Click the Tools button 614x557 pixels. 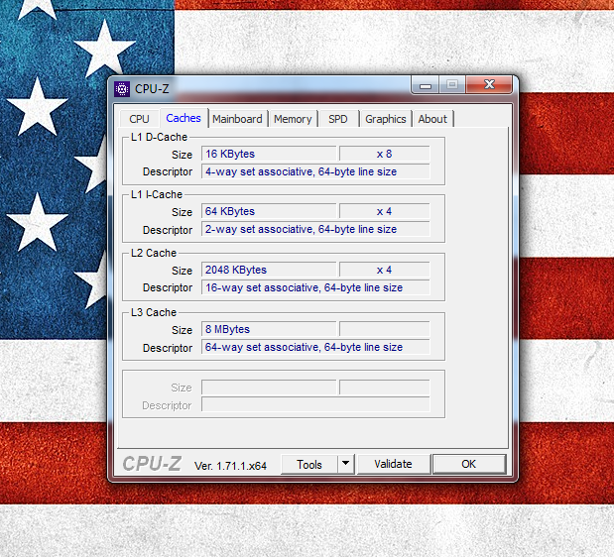pos(308,465)
